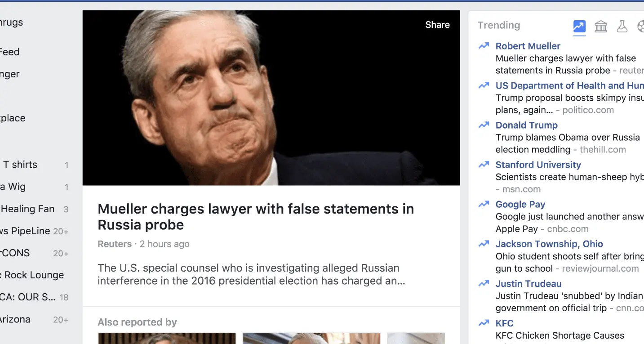Image resolution: width=644 pixels, height=344 pixels.
Task: Click trending arrow icon beside Google Pay
Action: point(484,204)
